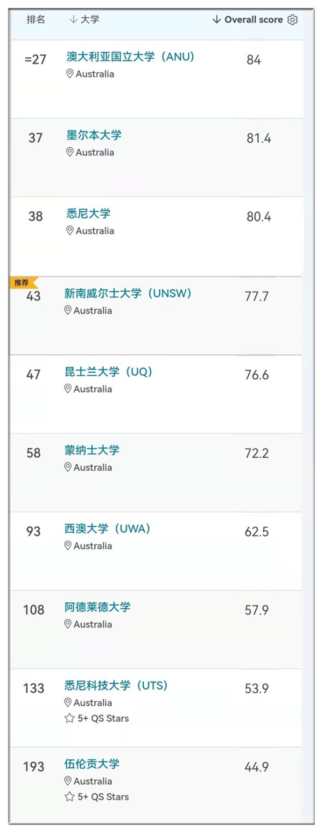Viewport: 323px width, 833px height.
Task: Click the QS Stars icon under UTS
Action: click(x=69, y=718)
